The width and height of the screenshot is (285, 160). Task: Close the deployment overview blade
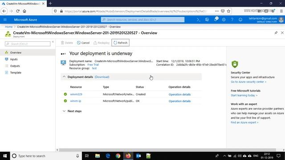click(x=282, y=33)
